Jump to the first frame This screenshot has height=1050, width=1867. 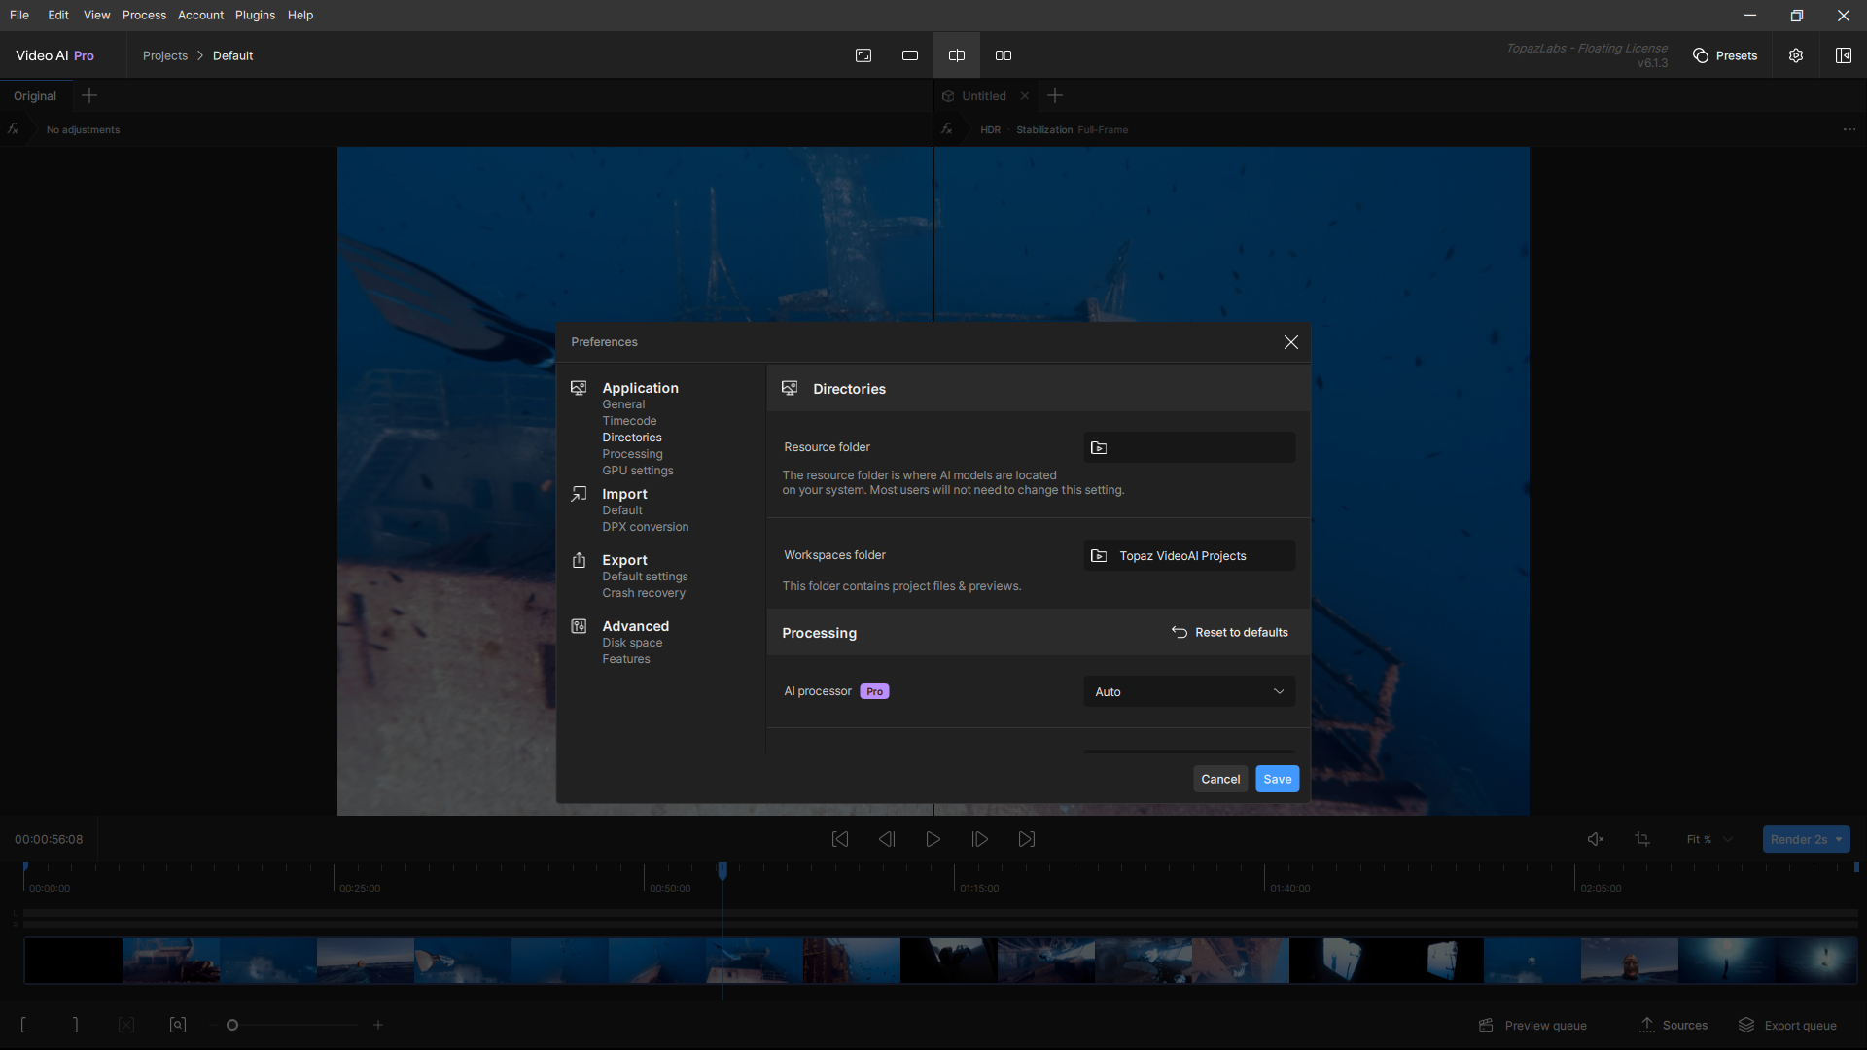pyautogui.click(x=840, y=839)
